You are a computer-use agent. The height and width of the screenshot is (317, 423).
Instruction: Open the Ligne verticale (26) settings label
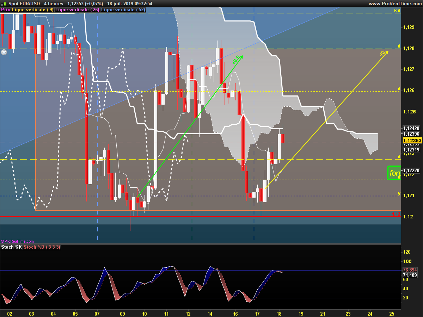tap(77, 10)
